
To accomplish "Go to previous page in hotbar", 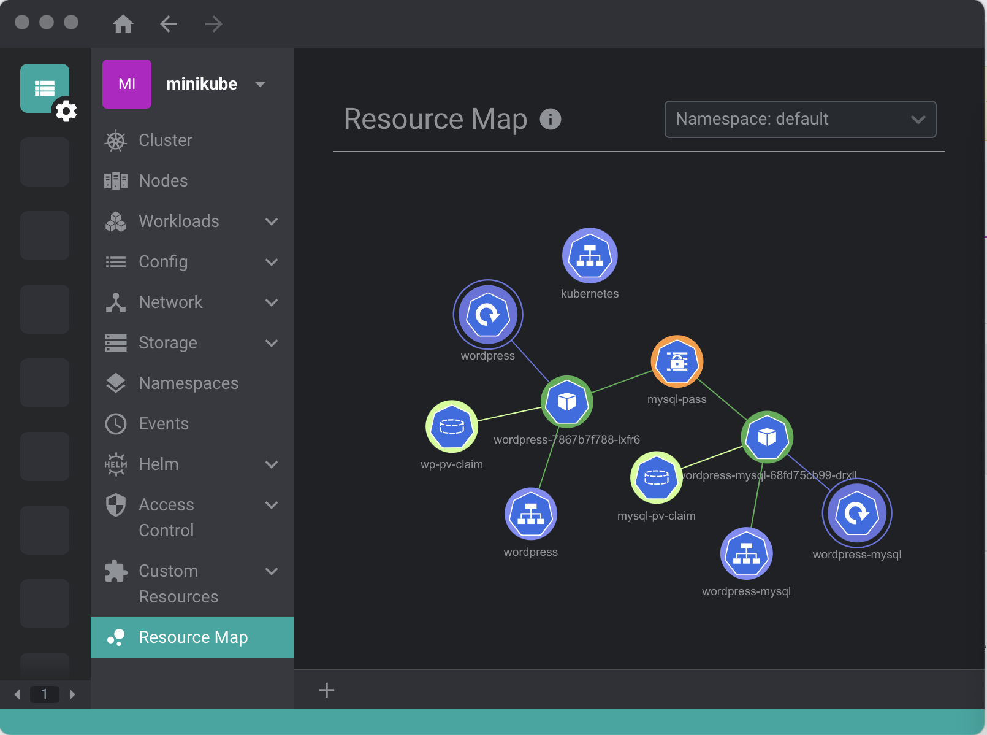I will point(17,695).
